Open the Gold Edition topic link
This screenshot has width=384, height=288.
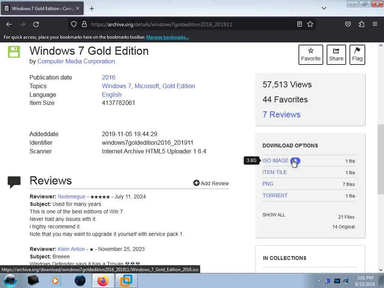[178, 86]
